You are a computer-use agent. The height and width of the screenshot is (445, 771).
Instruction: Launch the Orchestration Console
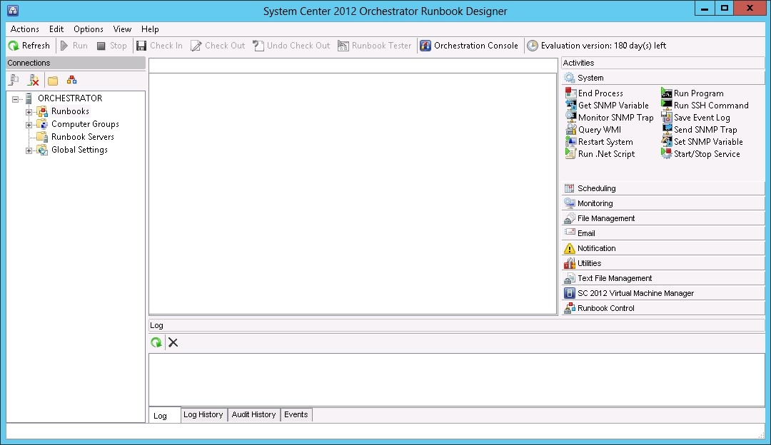[x=469, y=46]
